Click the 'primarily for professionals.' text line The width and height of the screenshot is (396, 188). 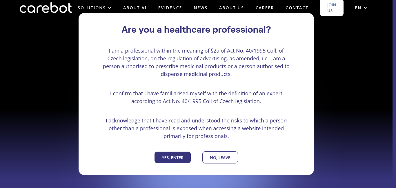pos(196,136)
